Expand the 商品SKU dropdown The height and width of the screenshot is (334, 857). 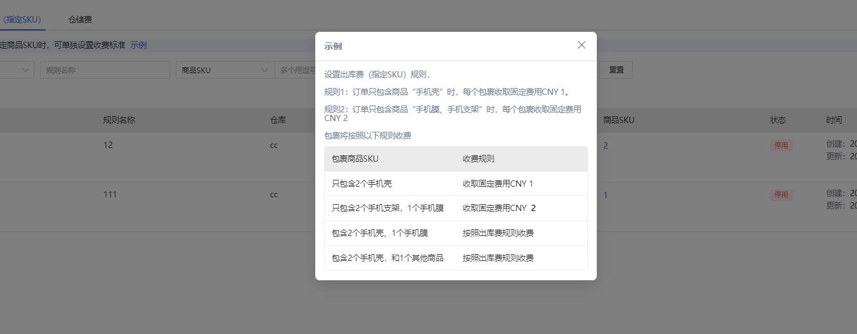click(225, 70)
